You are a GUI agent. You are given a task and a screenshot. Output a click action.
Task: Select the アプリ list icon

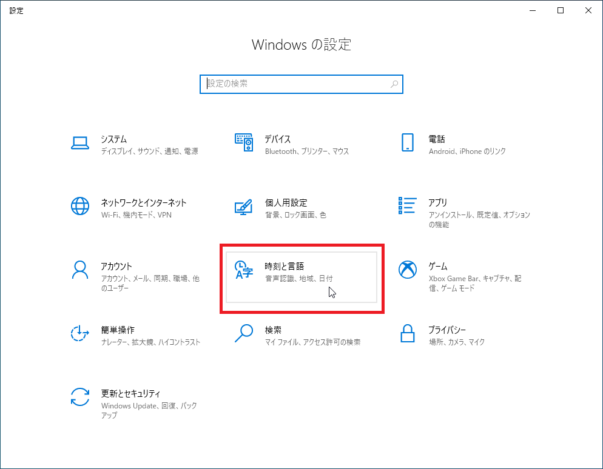coord(407,205)
